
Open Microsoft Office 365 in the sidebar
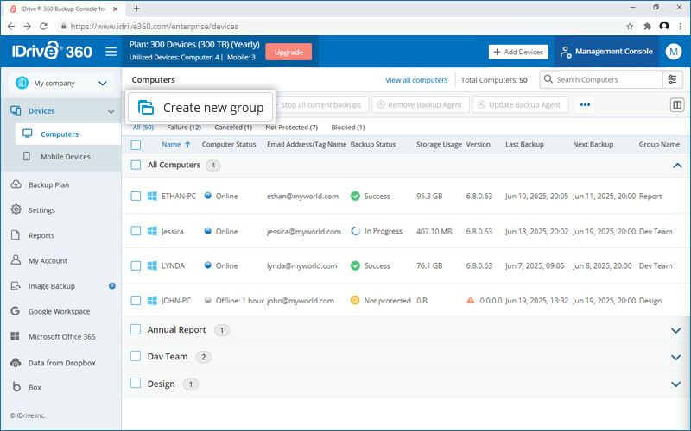point(61,337)
